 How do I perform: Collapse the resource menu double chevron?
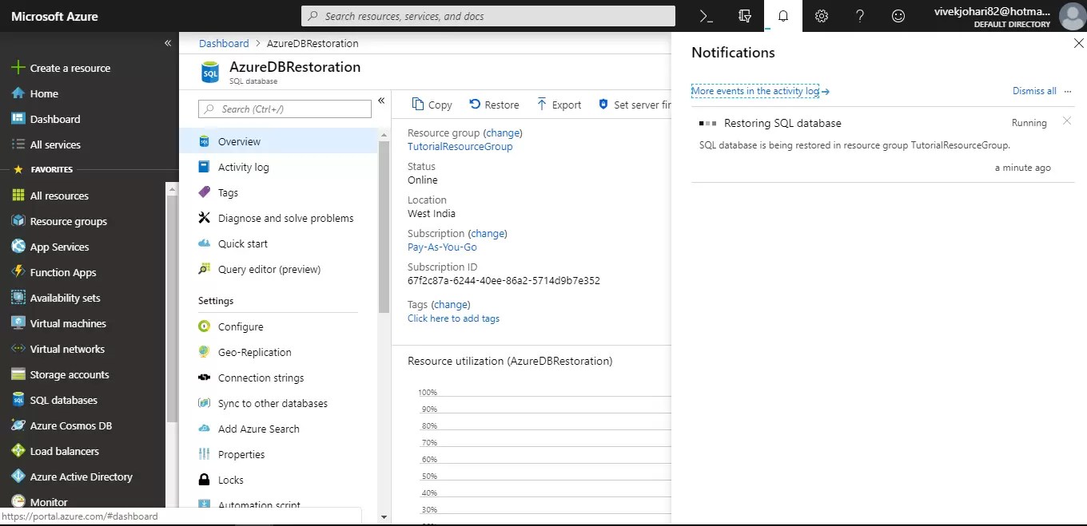(381, 101)
